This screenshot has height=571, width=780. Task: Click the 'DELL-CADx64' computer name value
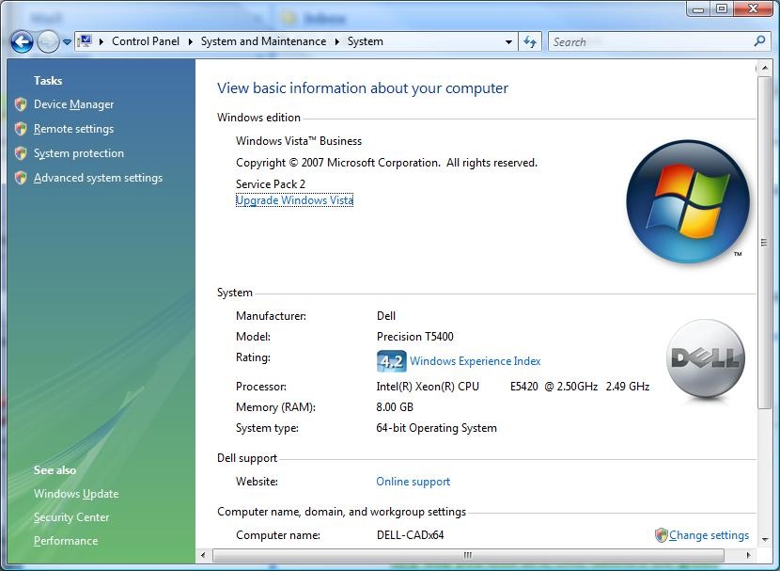410,535
